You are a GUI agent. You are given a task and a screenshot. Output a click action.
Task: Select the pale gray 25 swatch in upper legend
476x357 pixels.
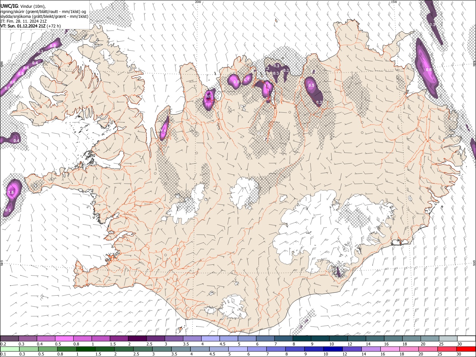(x=448, y=338)
